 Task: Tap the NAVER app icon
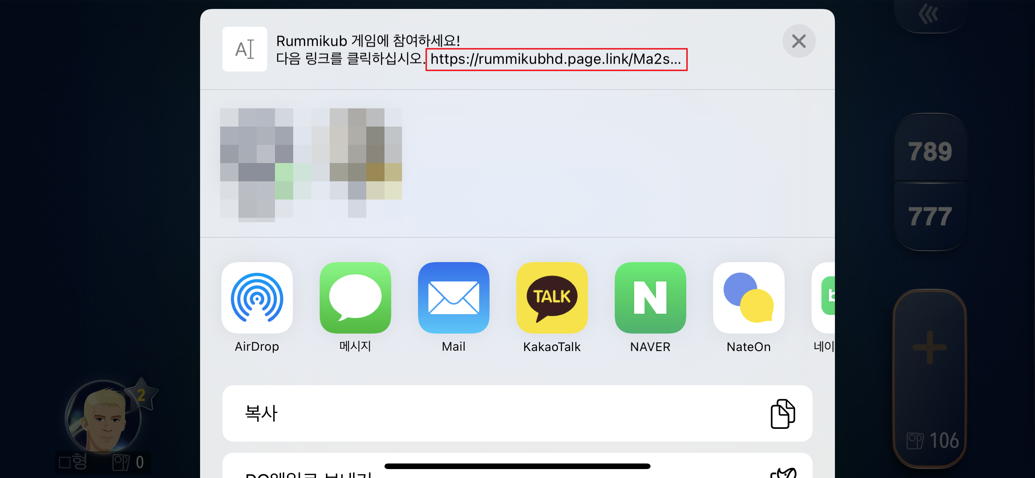coord(650,298)
